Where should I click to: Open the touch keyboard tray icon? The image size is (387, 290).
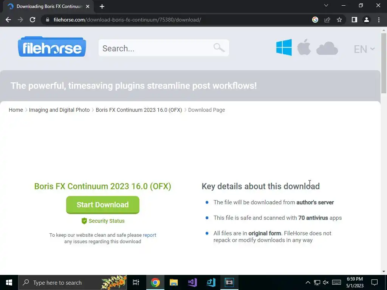pos(336,282)
